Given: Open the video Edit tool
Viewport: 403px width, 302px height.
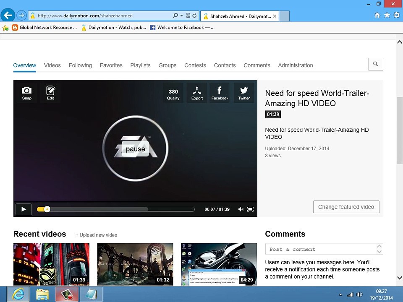Looking at the screenshot, I should 50,93.
